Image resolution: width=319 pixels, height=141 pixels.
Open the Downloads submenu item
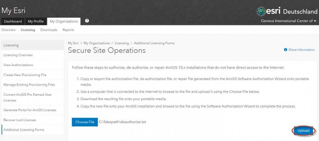(49, 30)
